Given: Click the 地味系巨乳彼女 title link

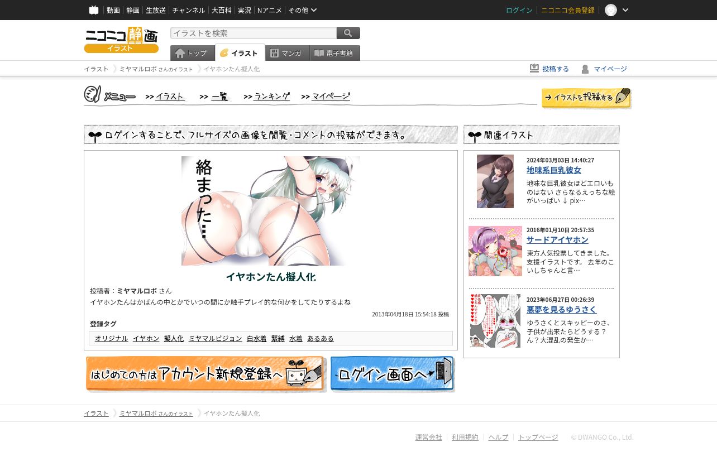Looking at the screenshot, I should coord(554,170).
